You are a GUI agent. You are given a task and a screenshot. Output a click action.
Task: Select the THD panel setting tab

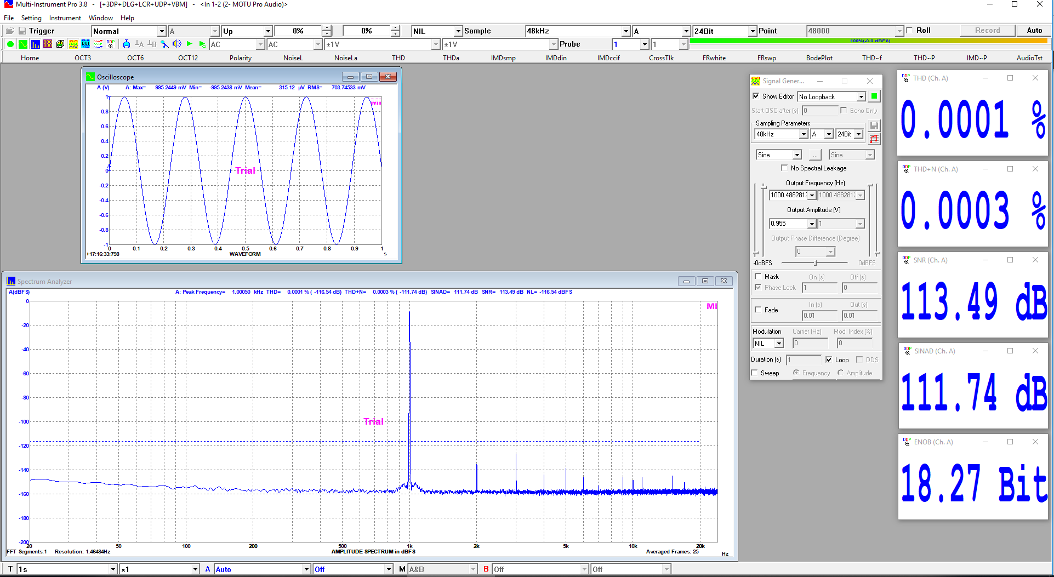pos(398,58)
